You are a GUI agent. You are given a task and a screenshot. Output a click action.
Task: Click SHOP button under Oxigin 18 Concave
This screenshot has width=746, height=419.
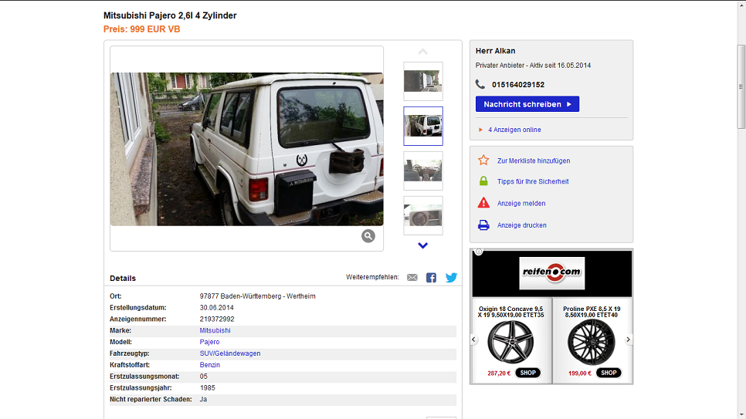tap(527, 373)
